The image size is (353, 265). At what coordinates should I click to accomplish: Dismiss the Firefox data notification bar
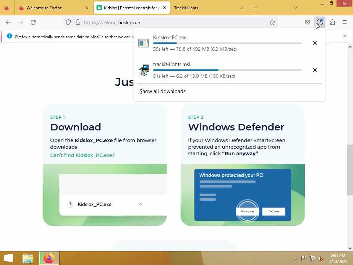click(345, 36)
